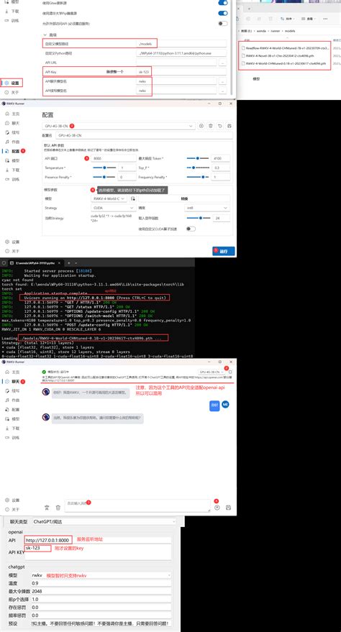This screenshot has width=341, height=632.
Task: Click 作曲 music note icon in 配置 window sidebar
Action: pyautogui.click(x=7, y=142)
